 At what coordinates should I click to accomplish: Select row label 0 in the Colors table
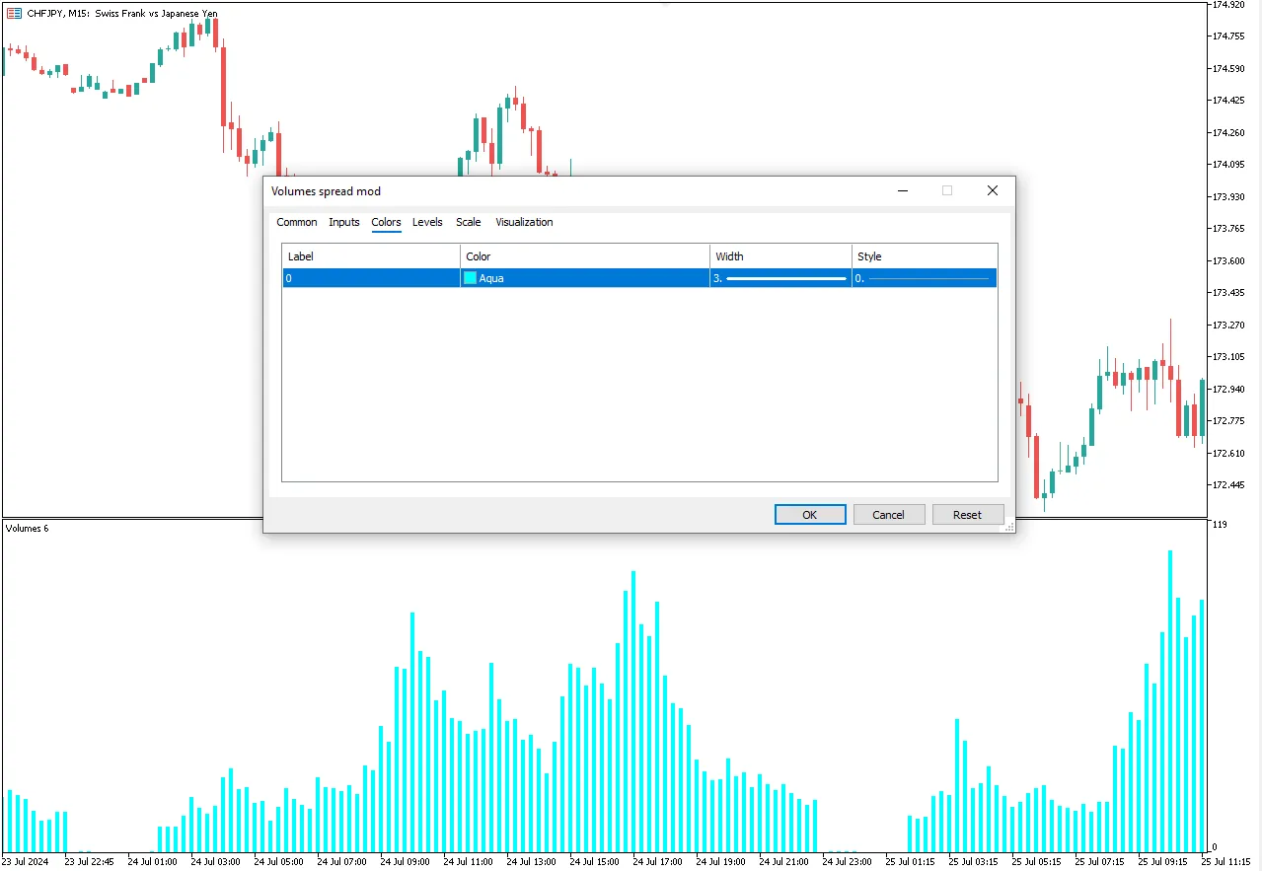click(x=371, y=278)
